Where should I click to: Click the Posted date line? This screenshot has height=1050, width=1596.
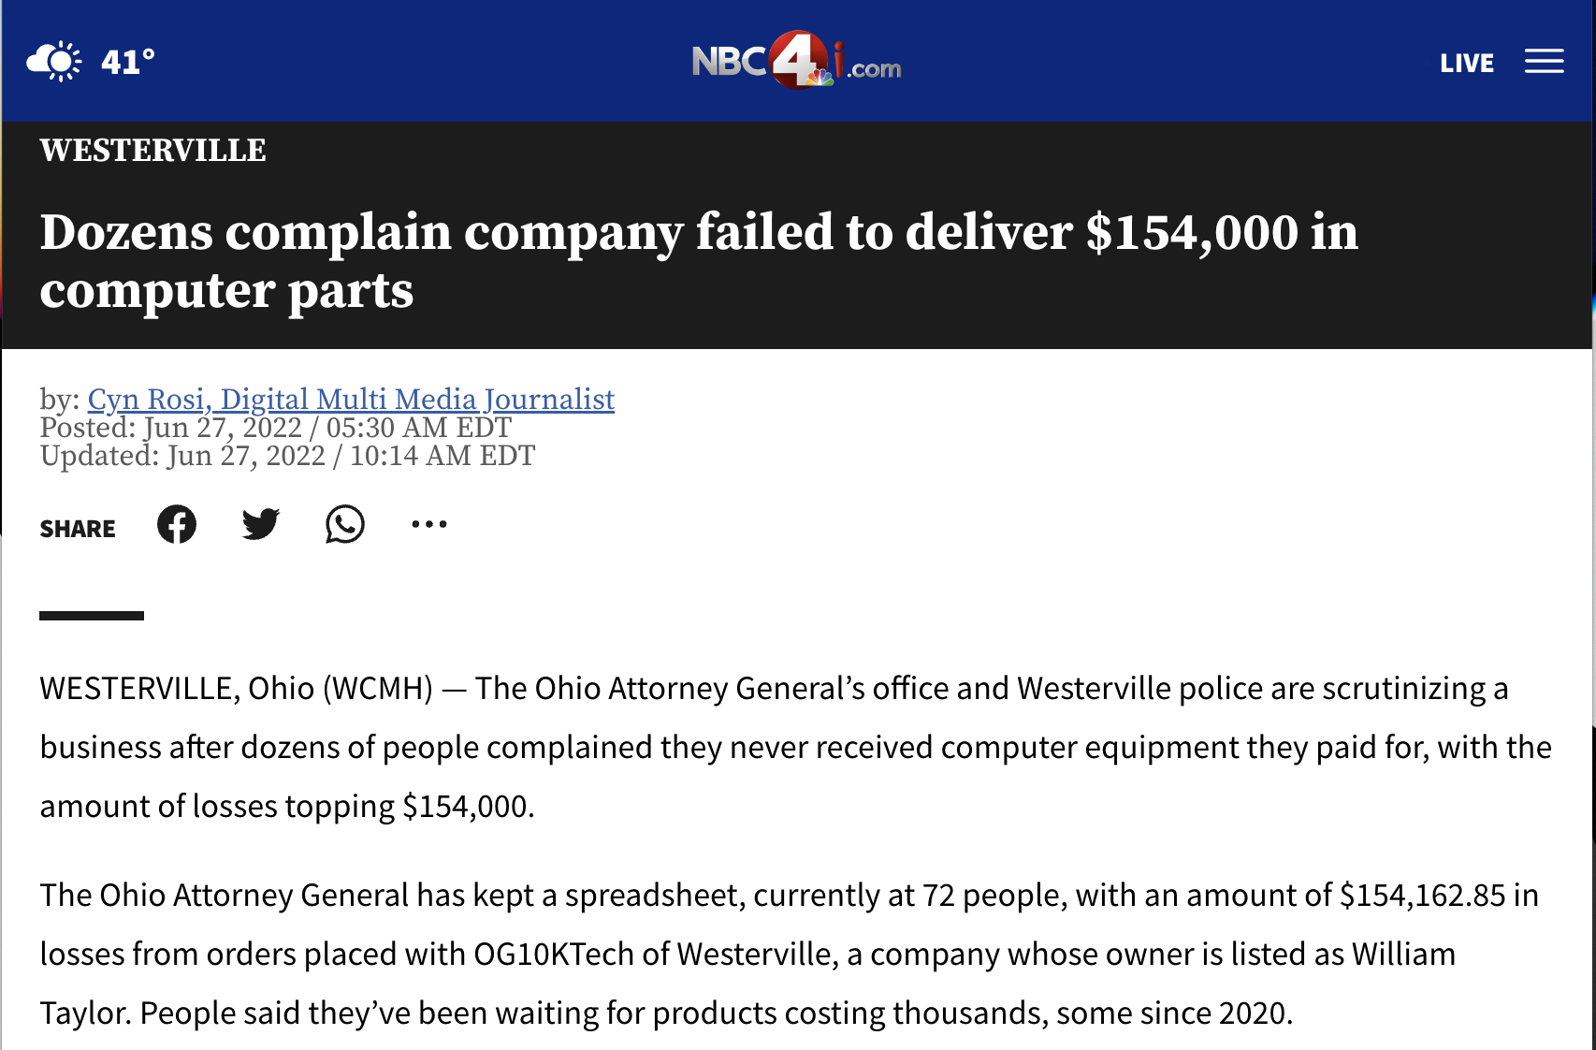coord(276,428)
